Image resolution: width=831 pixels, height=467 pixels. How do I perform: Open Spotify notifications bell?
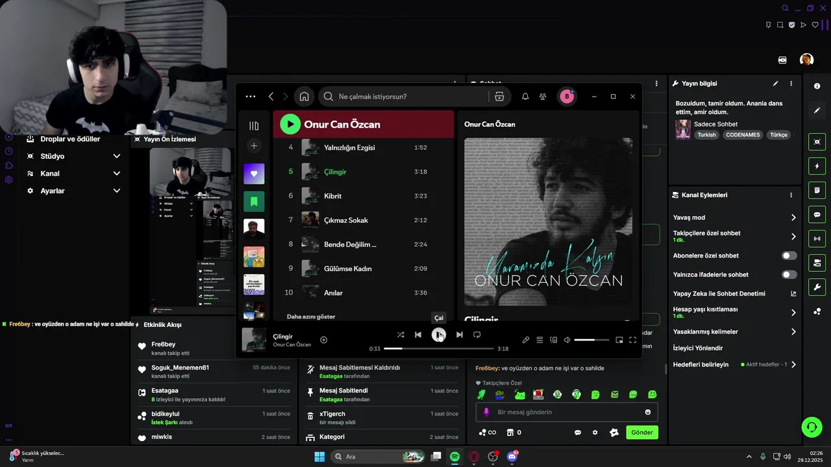click(x=525, y=97)
